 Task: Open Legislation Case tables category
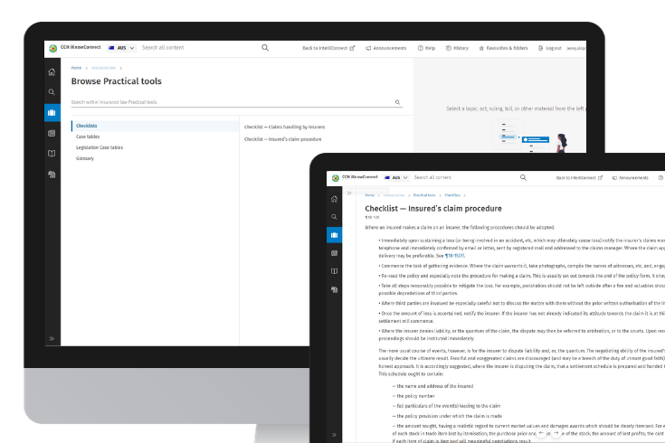pos(100,147)
